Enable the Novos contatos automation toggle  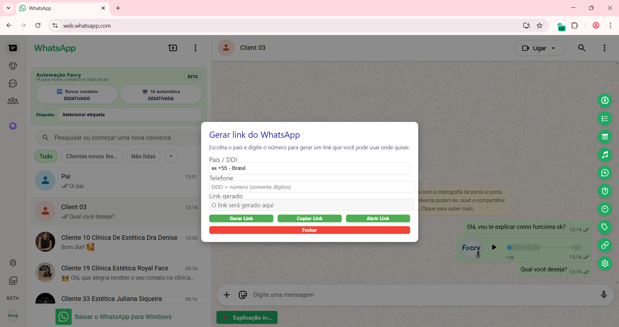point(76,95)
